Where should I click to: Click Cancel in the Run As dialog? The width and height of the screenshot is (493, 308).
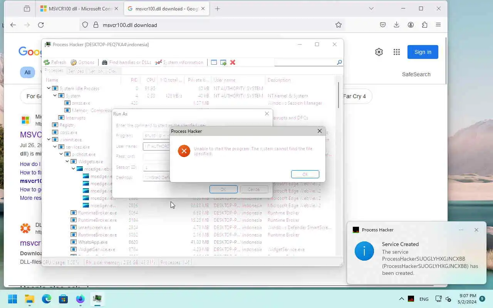pyautogui.click(x=254, y=189)
